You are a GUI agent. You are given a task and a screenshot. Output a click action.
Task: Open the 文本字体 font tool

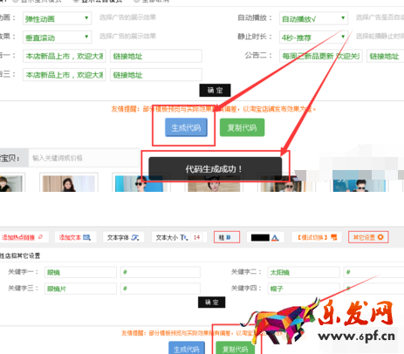(x=123, y=237)
